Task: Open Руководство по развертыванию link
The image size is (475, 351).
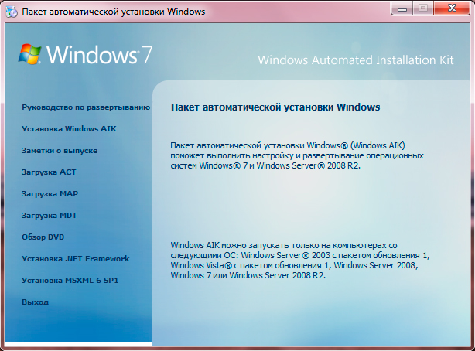Action: pos(86,107)
